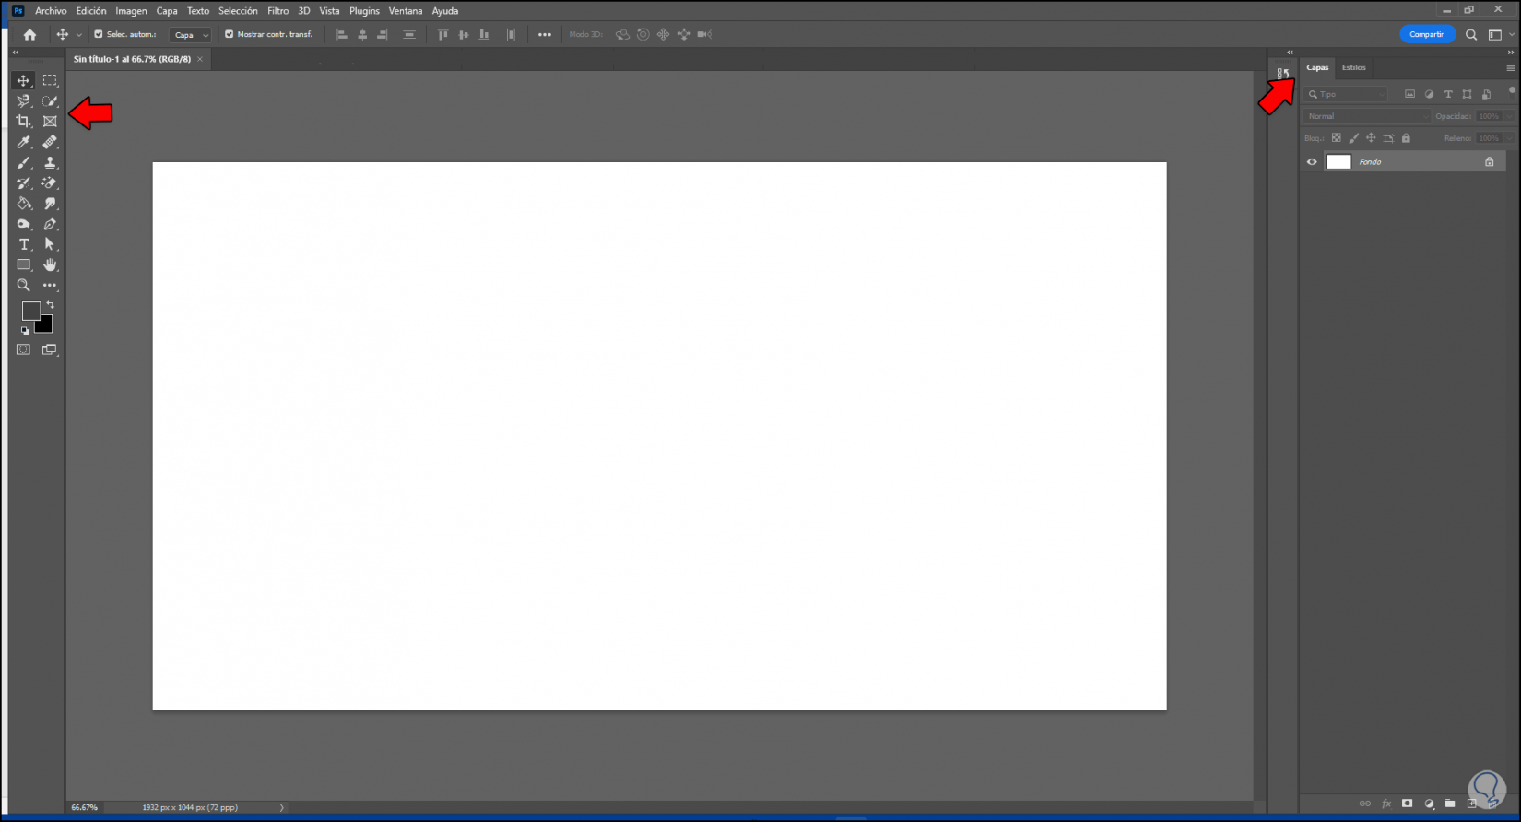Open the workspace switcher dropdown
Viewport: 1521px width, 822px height.
pos(1502,34)
